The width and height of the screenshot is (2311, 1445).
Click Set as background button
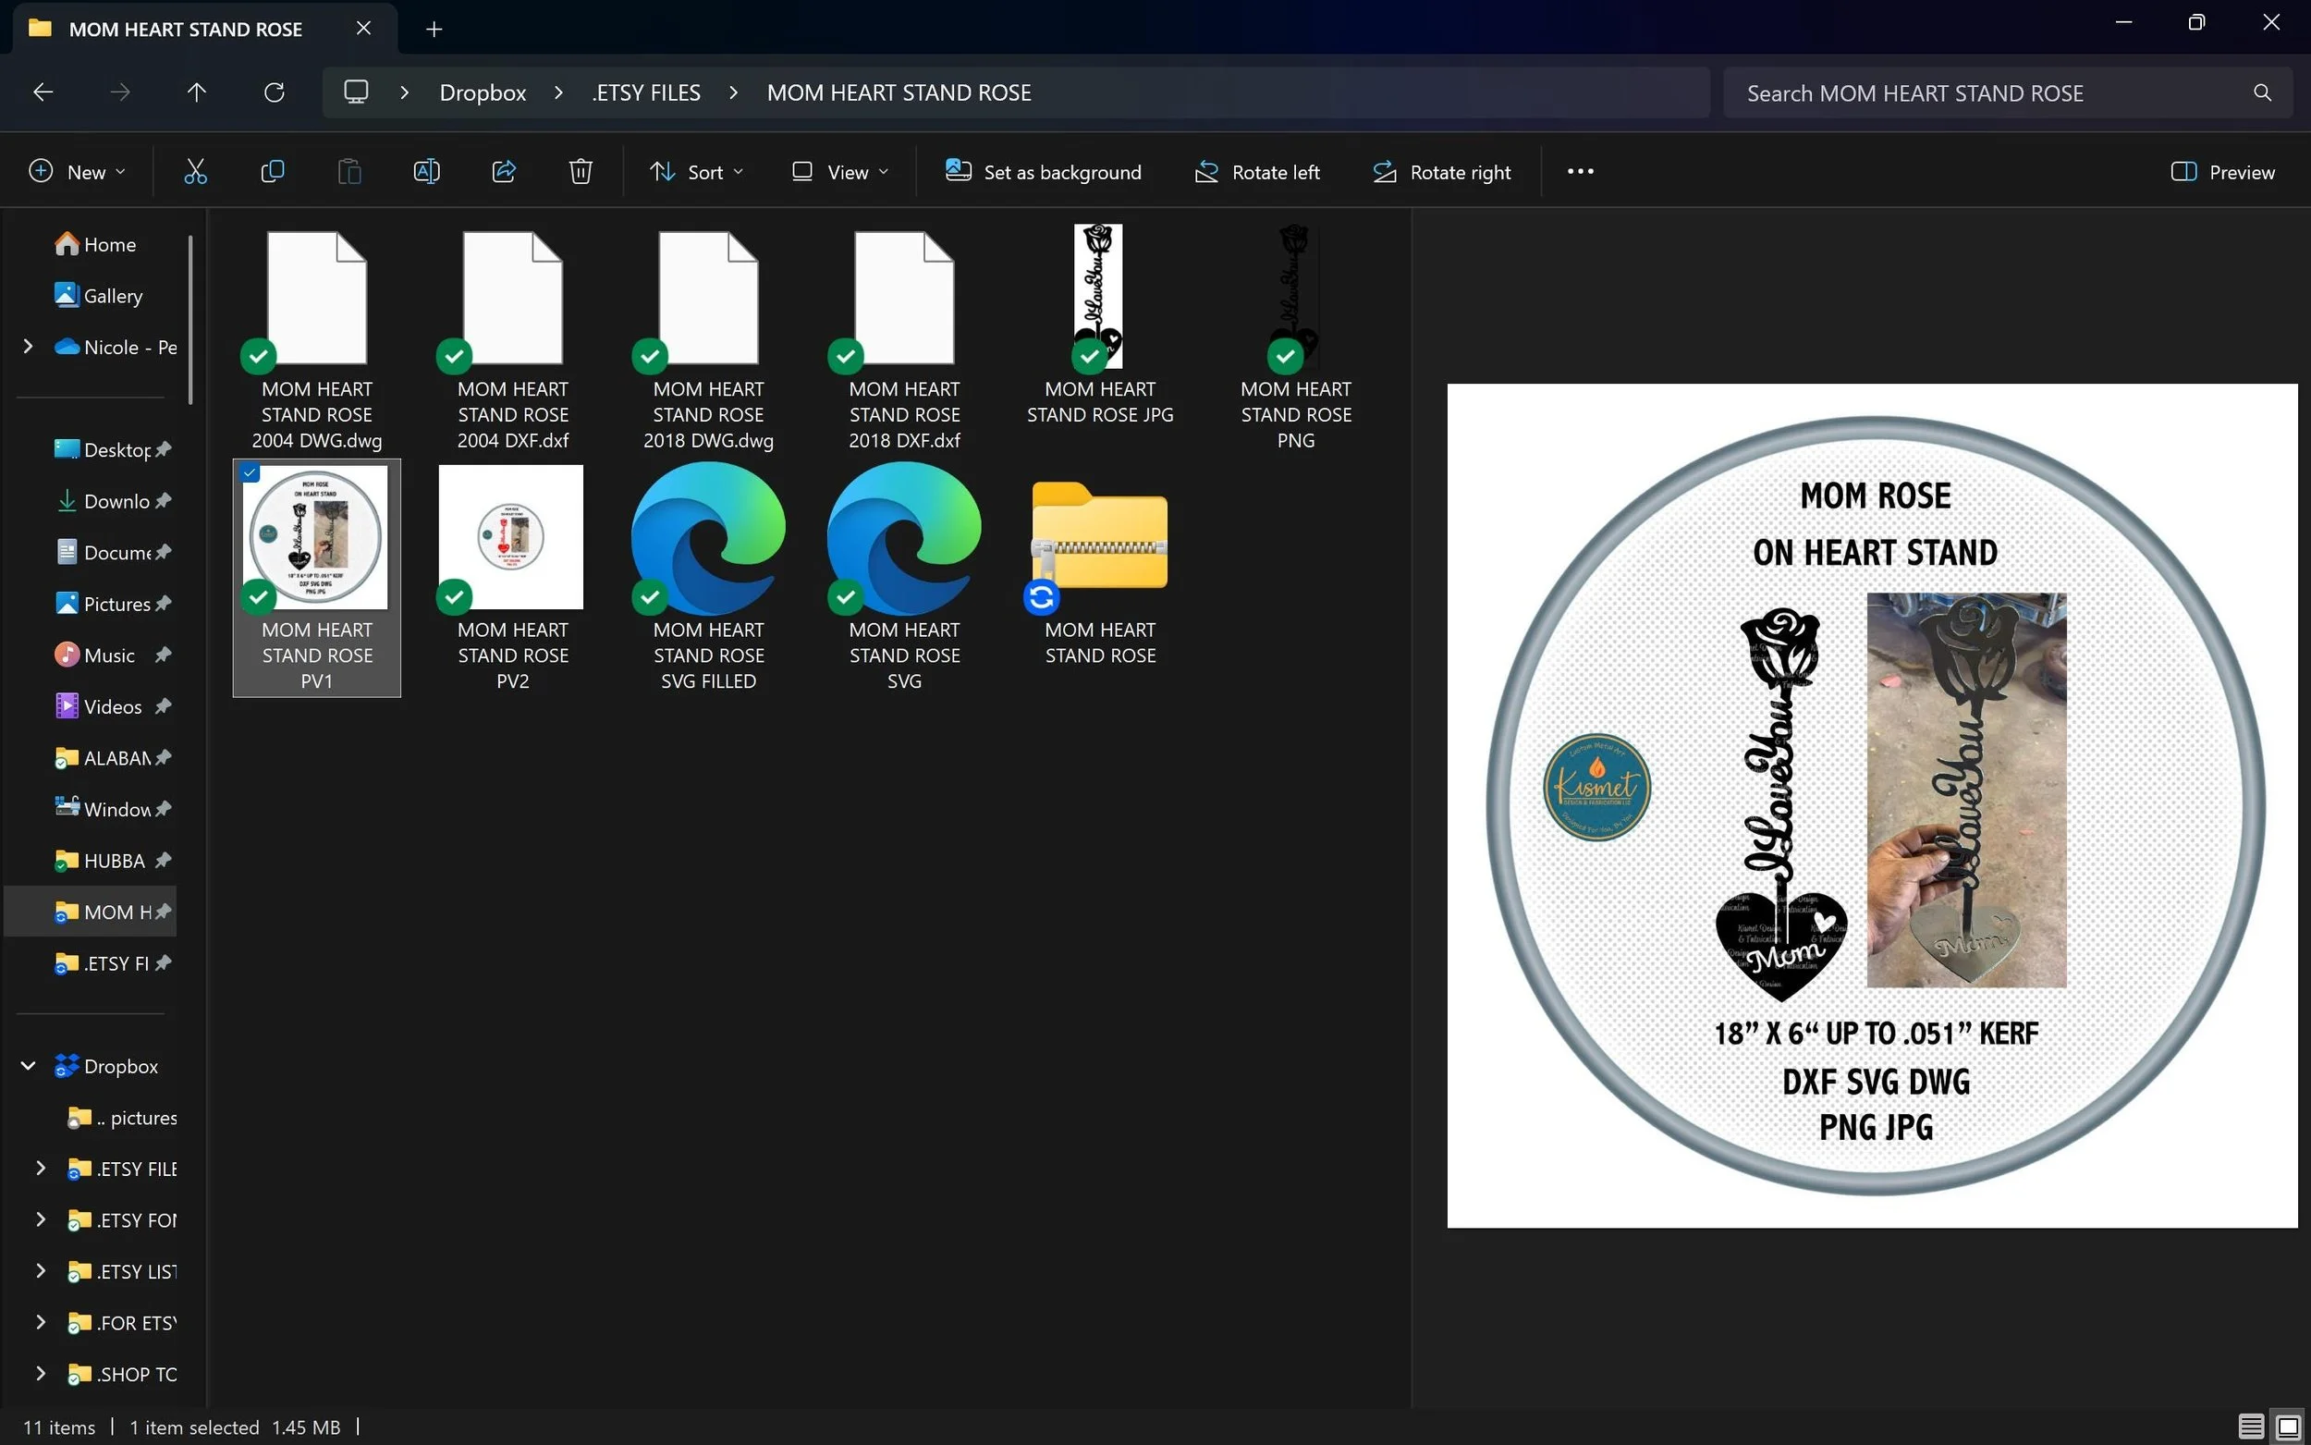1044,172
